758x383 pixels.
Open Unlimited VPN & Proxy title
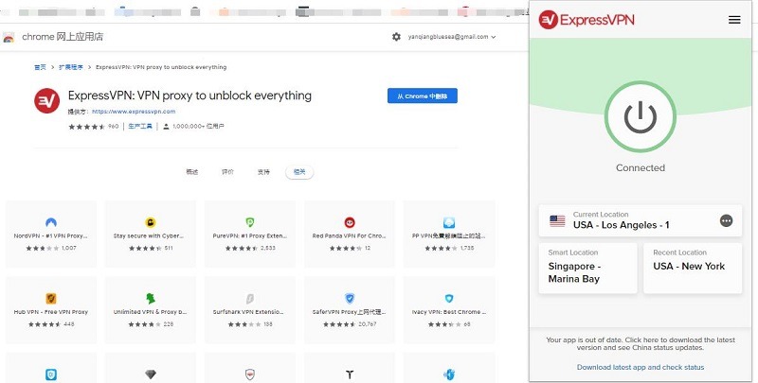pos(150,312)
